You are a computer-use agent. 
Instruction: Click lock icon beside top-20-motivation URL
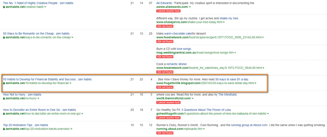click(x=4, y=129)
